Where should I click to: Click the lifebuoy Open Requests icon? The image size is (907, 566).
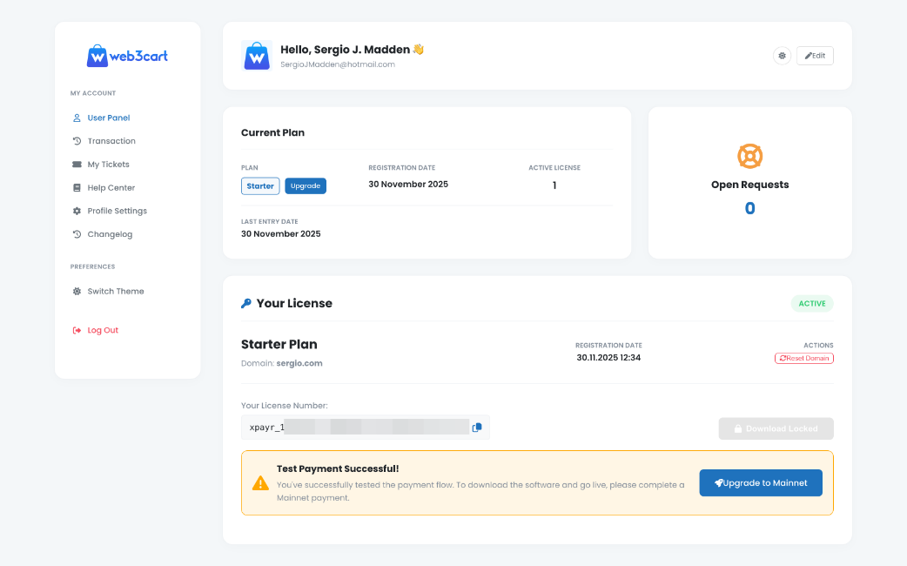(749, 156)
